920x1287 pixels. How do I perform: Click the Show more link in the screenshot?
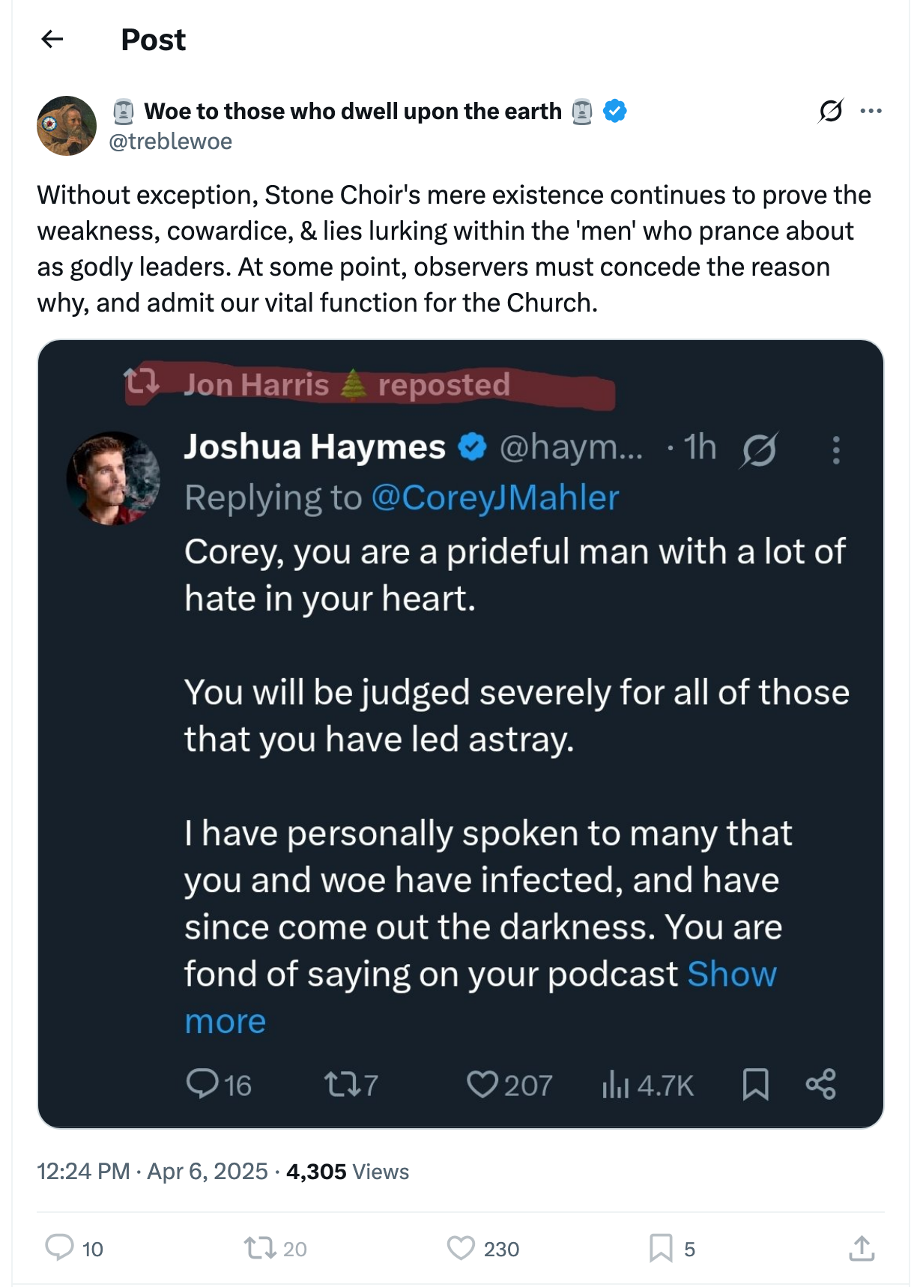731,975
